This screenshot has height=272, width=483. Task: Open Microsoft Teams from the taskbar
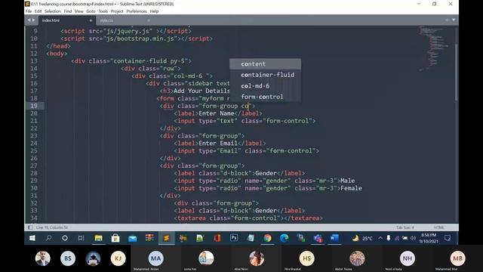[318, 238]
